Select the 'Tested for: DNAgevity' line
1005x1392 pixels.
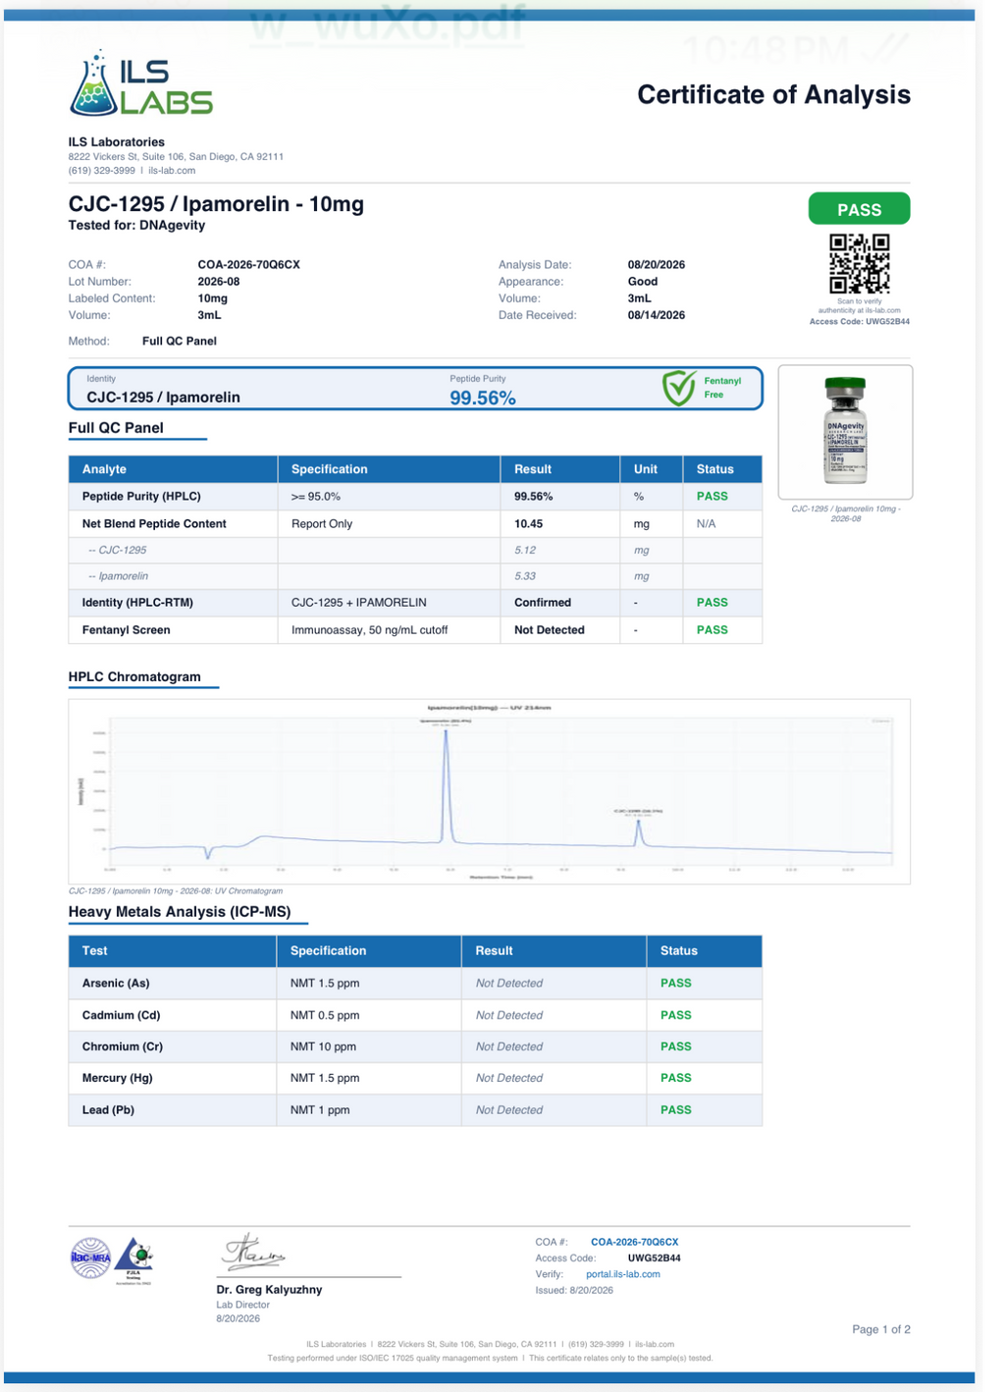(x=136, y=225)
